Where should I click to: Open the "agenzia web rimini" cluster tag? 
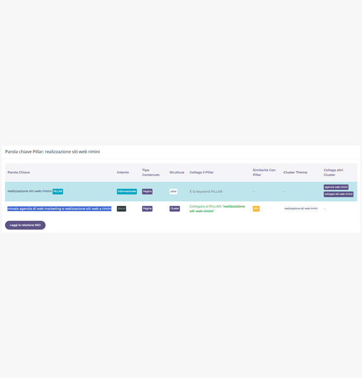(336, 187)
